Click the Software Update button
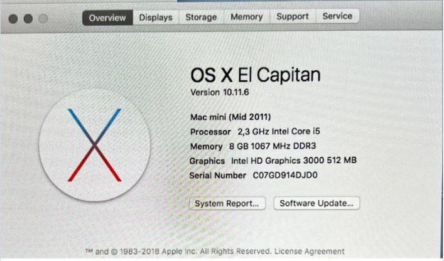The height and width of the screenshot is (261, 444). tap(317, 203)
